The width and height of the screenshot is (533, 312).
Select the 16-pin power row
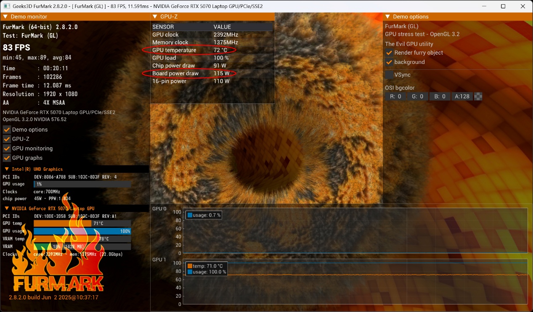pyautogui.click(x=212, y=81)
